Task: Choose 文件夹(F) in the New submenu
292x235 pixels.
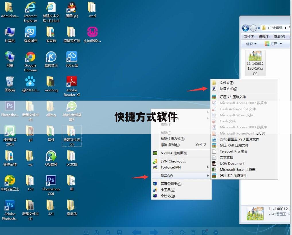Action: (244, 83)
